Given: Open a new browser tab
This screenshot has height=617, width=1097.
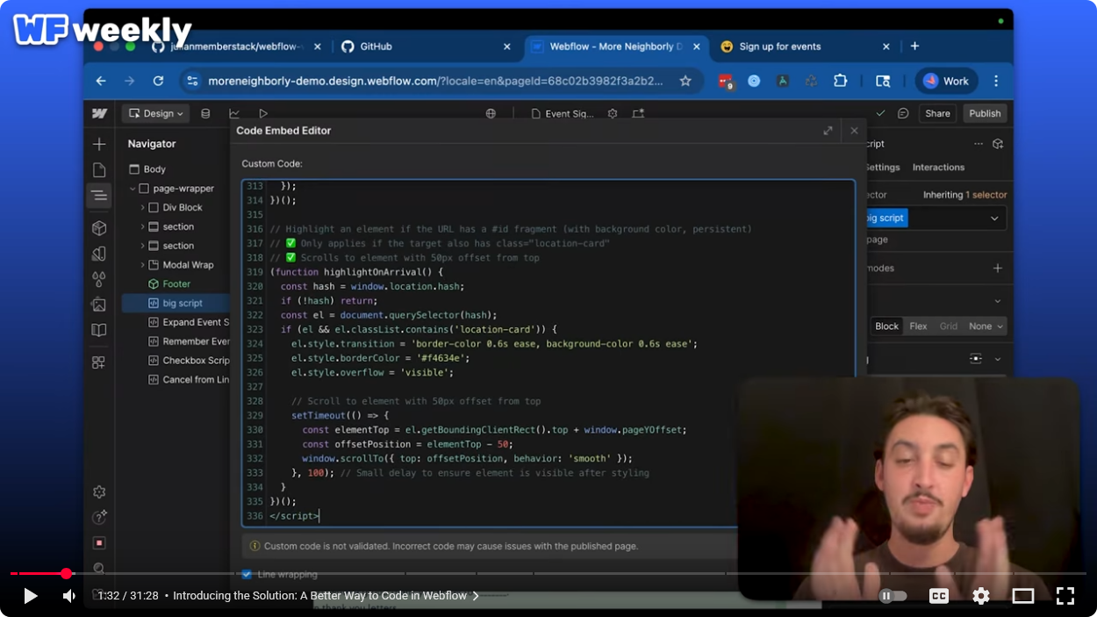Looking at the screenshot, I should tap(914, 47).
